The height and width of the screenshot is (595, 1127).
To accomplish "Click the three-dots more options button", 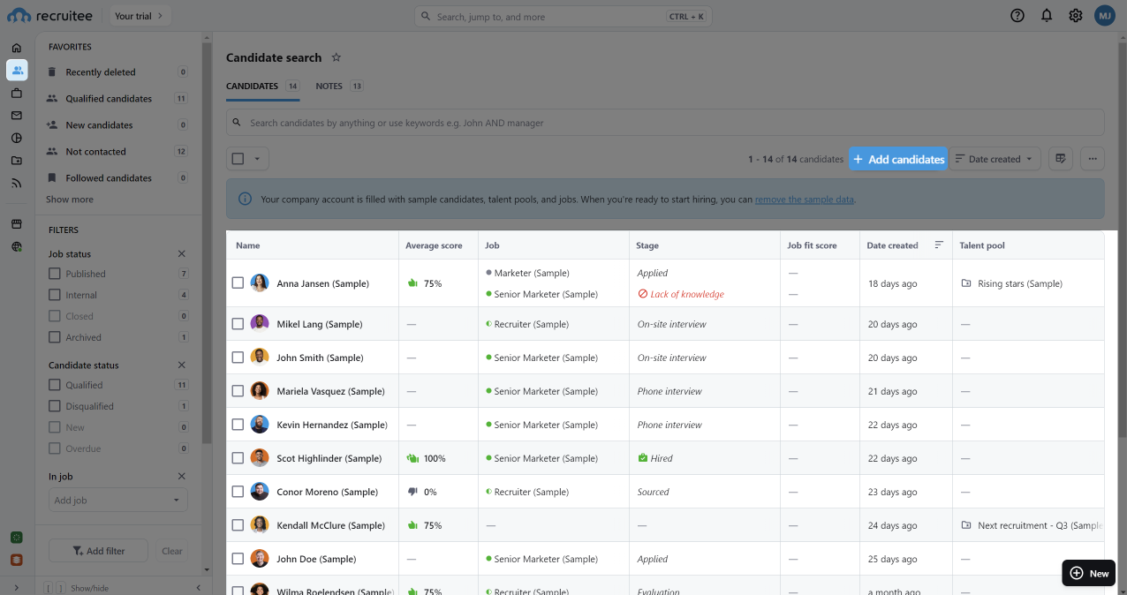I will [1093, 159].
